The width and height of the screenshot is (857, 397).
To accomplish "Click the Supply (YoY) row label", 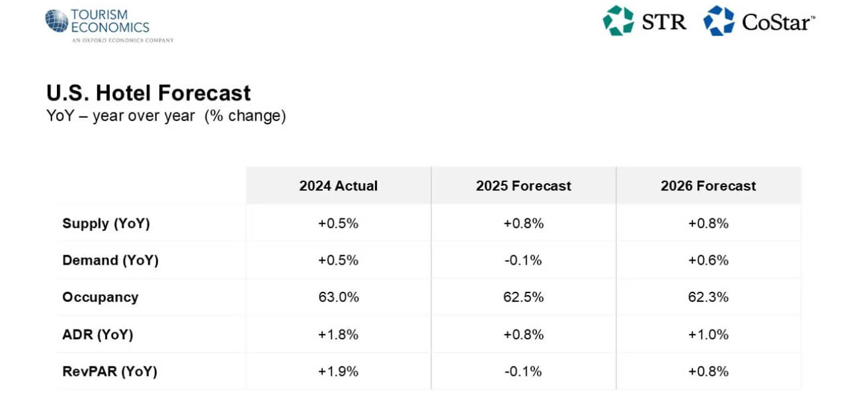I will (x=106, y=224).
